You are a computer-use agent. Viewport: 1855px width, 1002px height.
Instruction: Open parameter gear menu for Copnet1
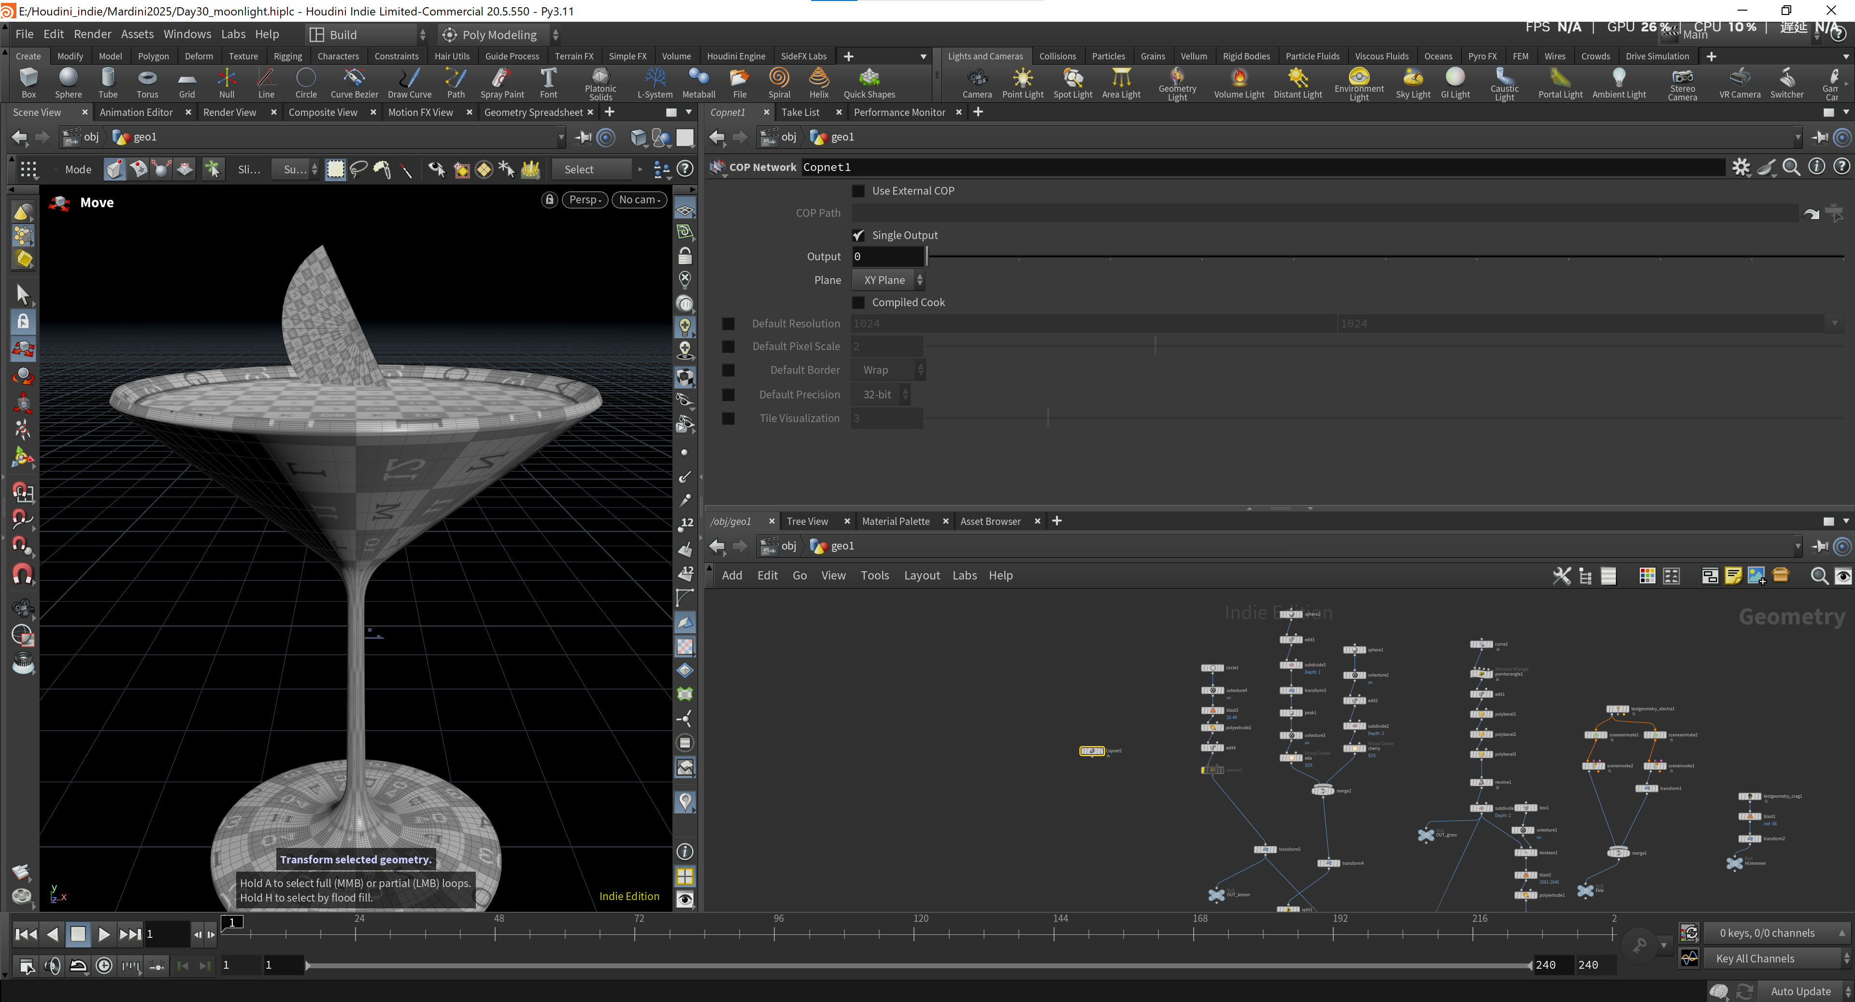point(1741,167)
